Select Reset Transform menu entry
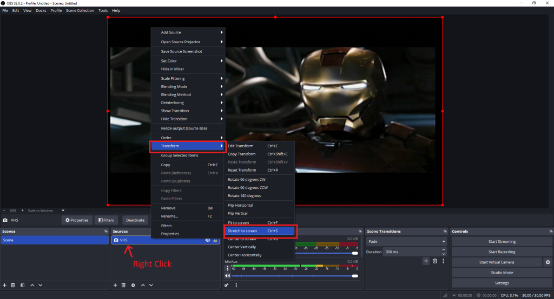 point(259,170)
